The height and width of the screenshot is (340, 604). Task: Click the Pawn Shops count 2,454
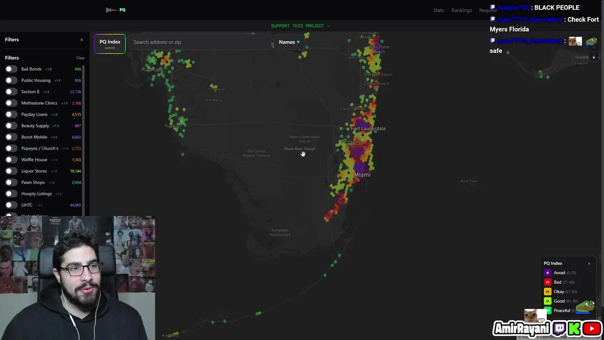tap(76, 182)
